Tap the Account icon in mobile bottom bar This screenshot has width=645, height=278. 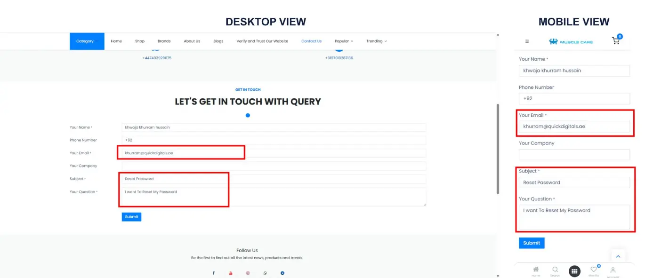coord(613,270)
